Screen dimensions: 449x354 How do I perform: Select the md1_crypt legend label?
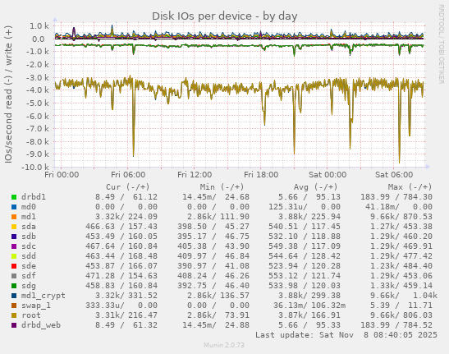point(44,296)
